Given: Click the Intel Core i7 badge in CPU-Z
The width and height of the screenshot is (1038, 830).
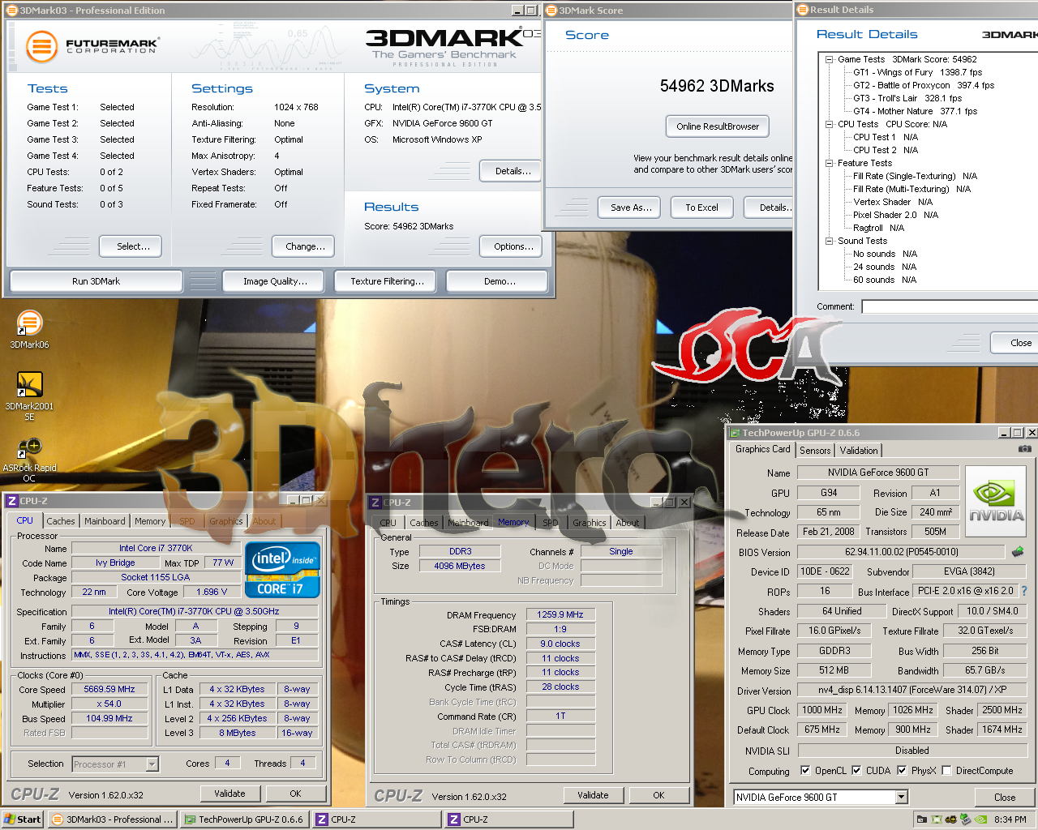Looking at the screenshot, I should click(x=282, y=570).
